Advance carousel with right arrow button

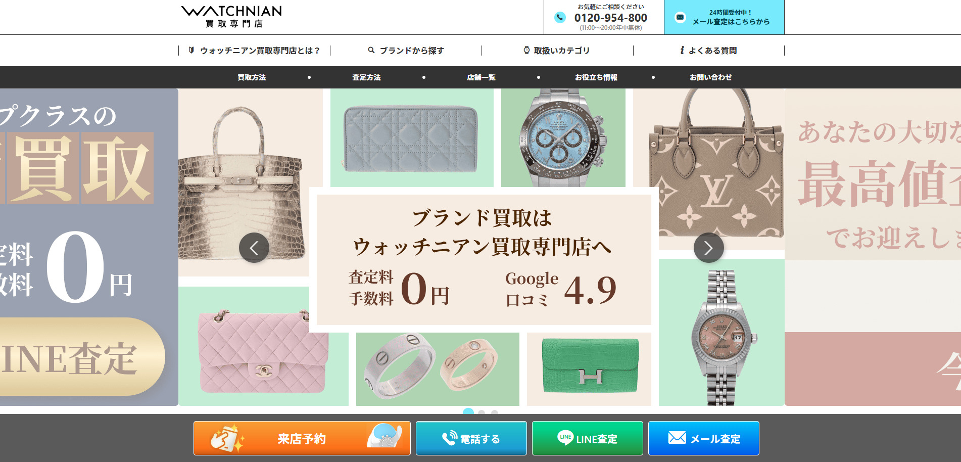(708, 248)
